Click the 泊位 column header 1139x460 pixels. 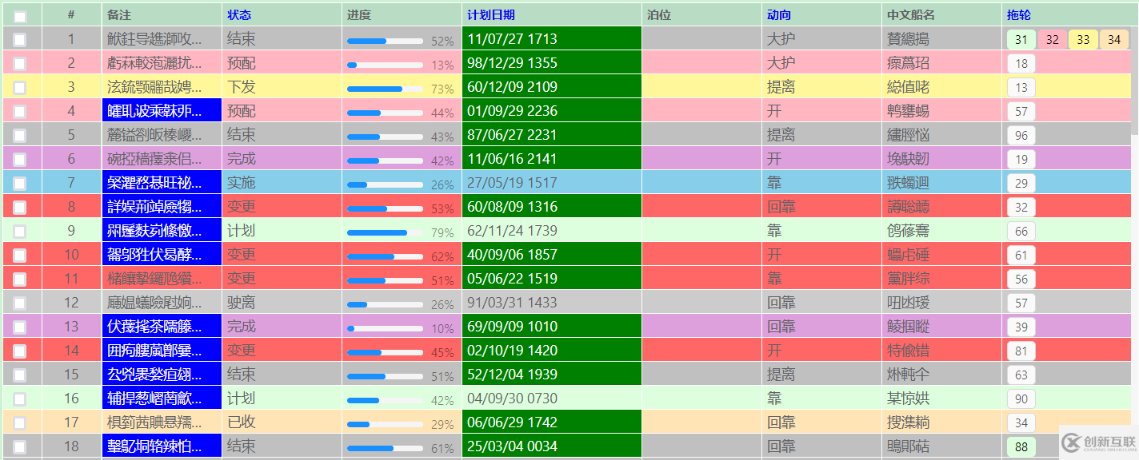click(659, 15)
